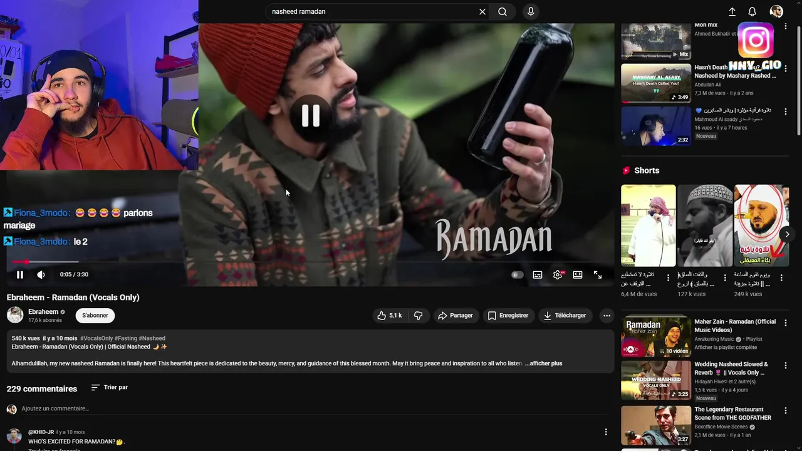Open options for 127 k vues short
The height and width of the screenshot is (451, 802).
tap(725, 277)
